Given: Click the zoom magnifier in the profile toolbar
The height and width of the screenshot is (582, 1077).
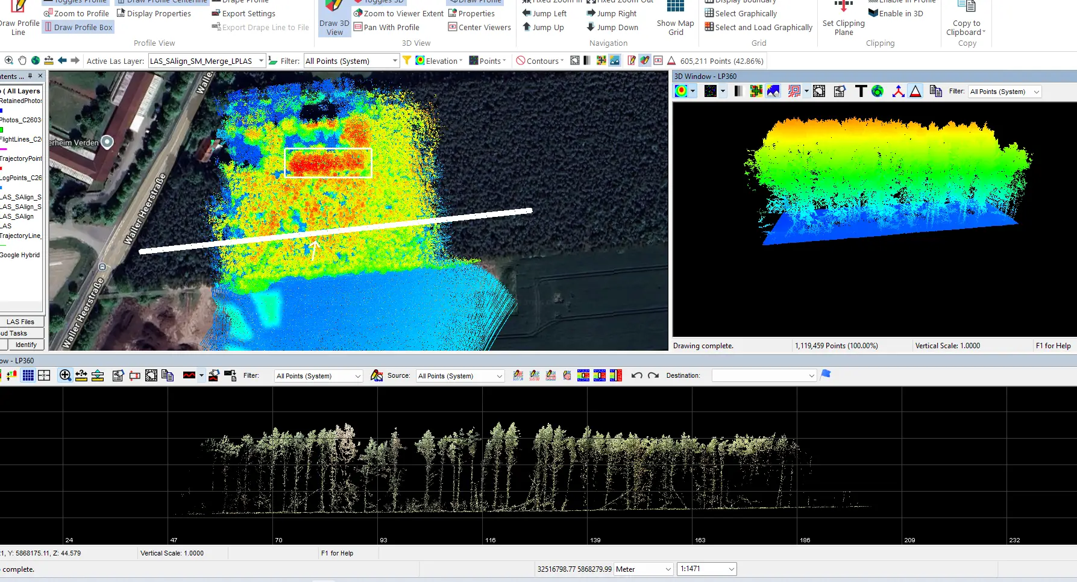Looking at the screenshot, I should point(65,375).
